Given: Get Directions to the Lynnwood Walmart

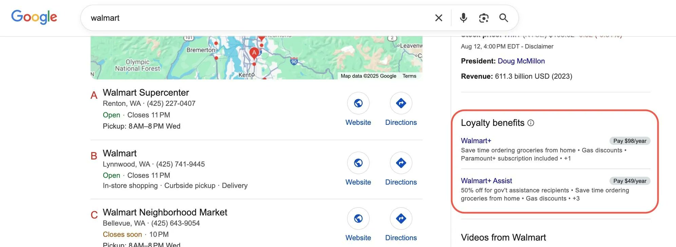Looking at the screenshot, I should [401, 163].
